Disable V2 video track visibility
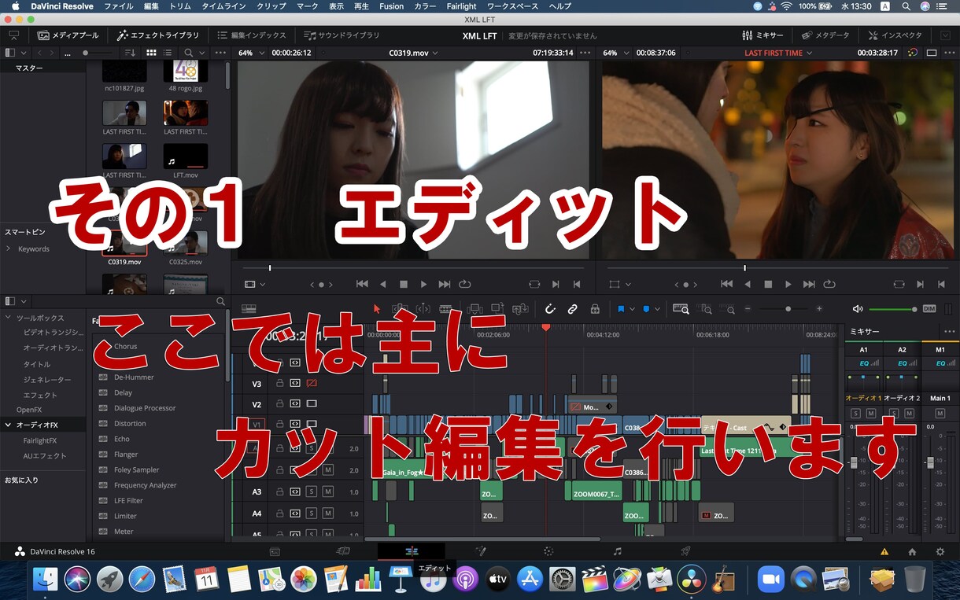This screenshot has height=600, width=960. (x=311, y=403)
